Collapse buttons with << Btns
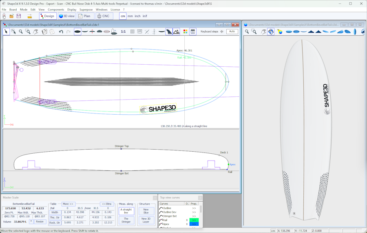 [x=107, y=204]
